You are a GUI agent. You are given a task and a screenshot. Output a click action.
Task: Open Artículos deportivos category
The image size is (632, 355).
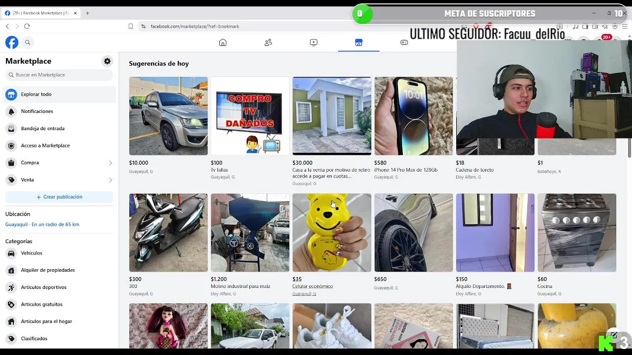click(59, 287)
